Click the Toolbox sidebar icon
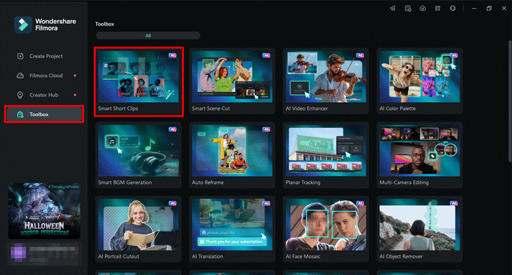Image resolution: width=512 pixels, height=275 pixels. [20, 115]
